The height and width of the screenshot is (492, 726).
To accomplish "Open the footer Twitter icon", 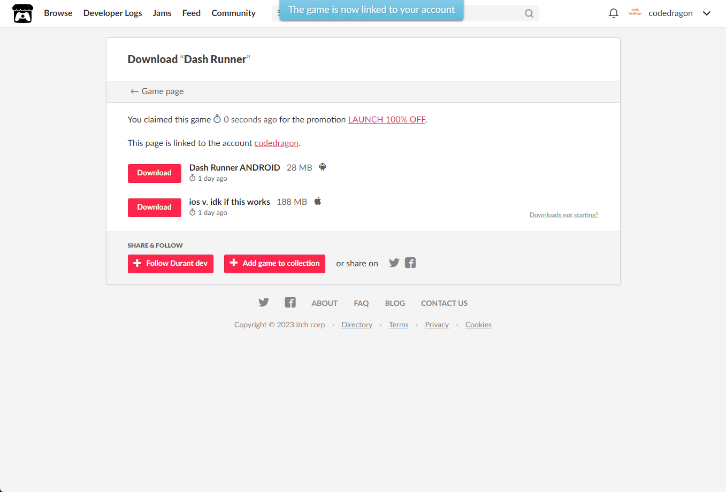I will pyautogui.click(x=264, y=302).
